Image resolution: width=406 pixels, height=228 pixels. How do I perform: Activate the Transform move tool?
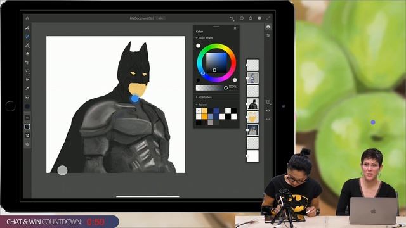27,62
